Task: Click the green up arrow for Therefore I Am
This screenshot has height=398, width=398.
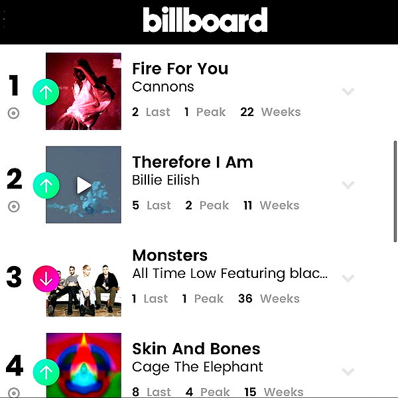Action: coord(46,185)
